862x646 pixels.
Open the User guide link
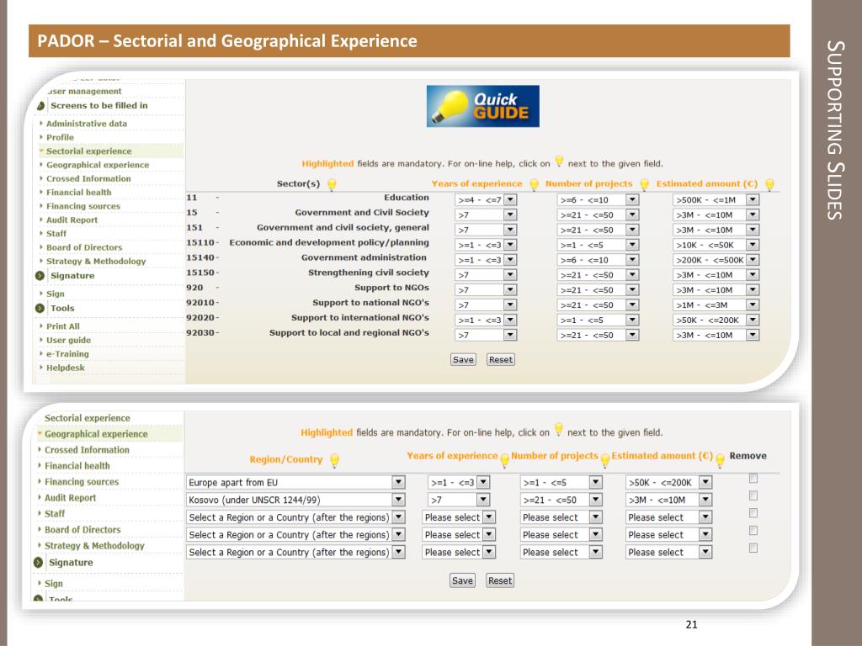click(x=68, y=340)
